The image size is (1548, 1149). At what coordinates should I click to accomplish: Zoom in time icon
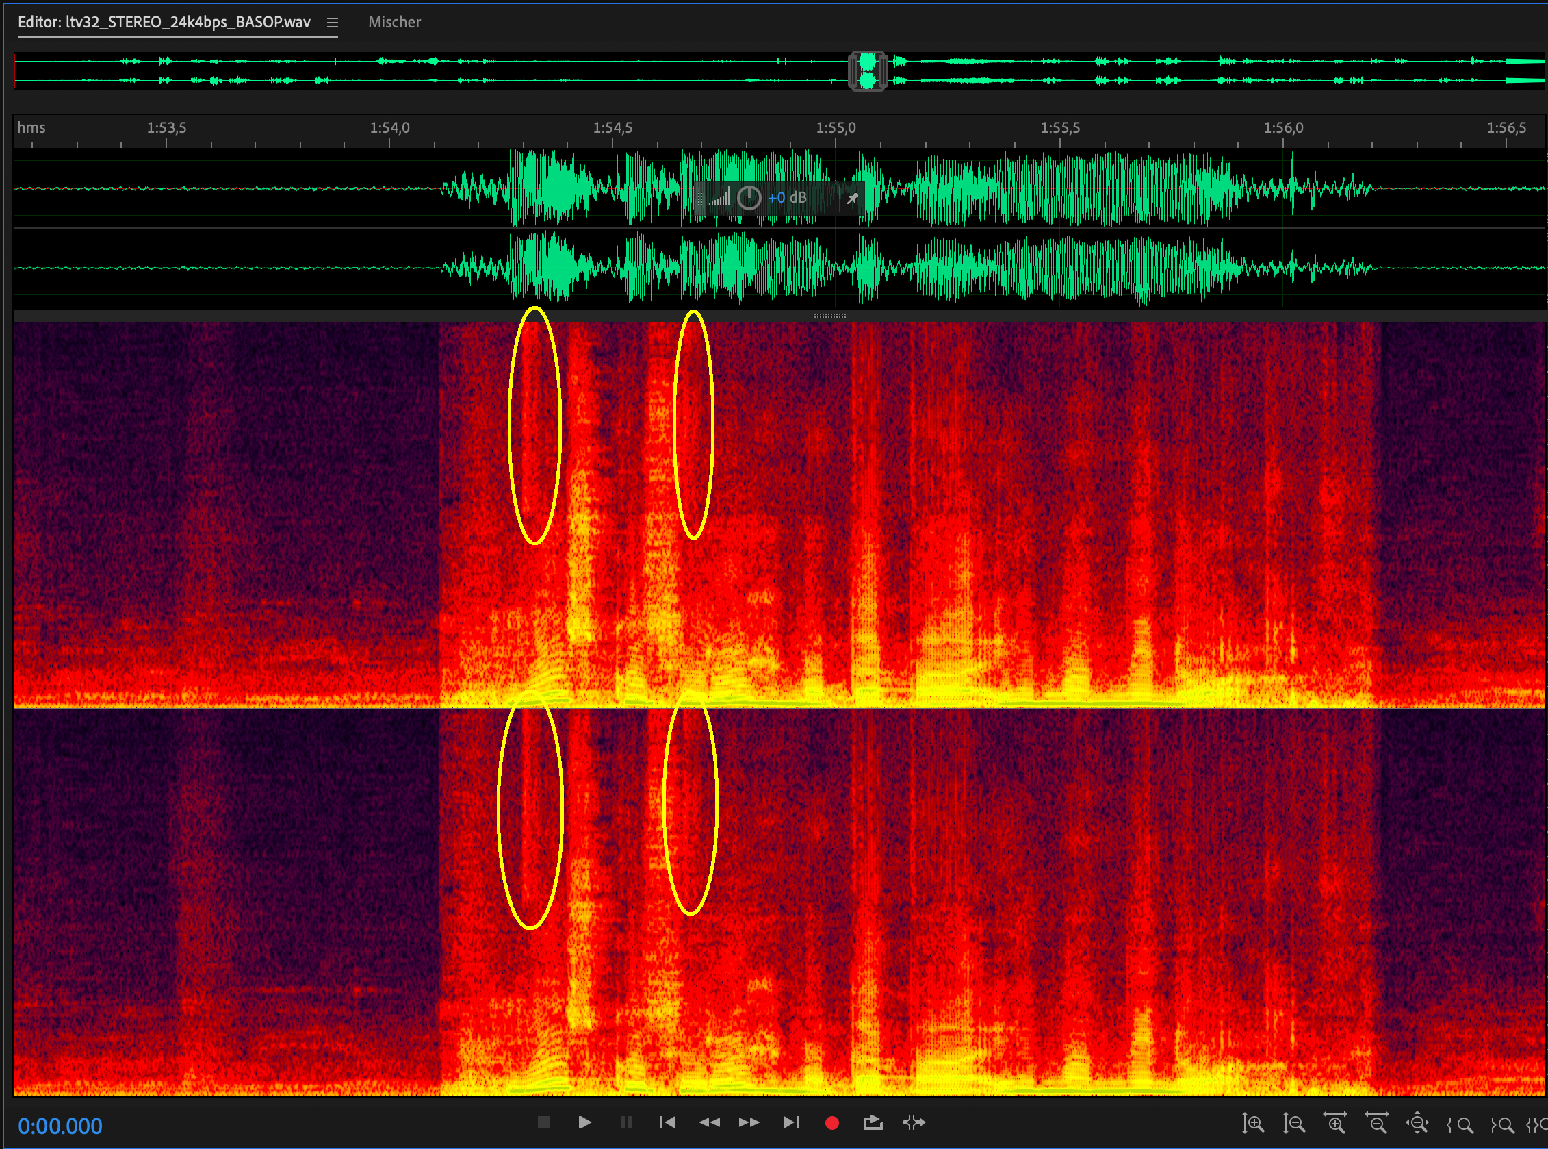point(1334,1123)
